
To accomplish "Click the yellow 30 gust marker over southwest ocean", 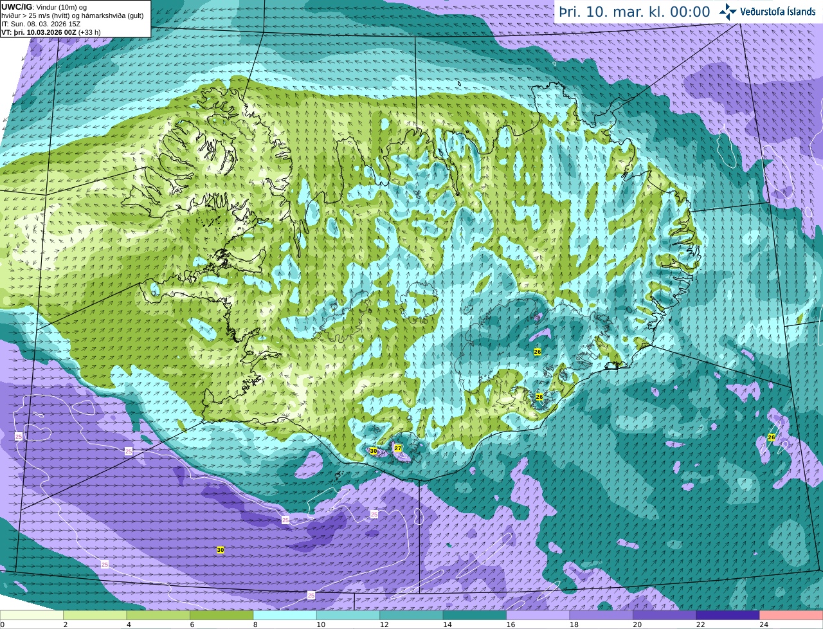I will (221, 550).
